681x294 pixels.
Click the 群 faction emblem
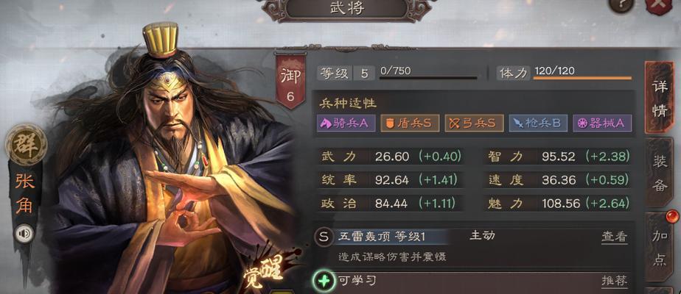pos(26,144)
